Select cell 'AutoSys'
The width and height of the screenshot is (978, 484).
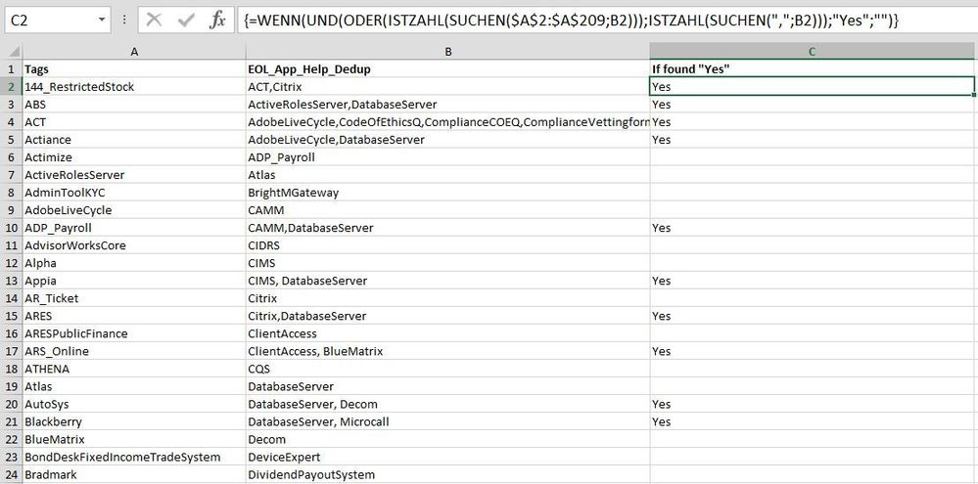(134, 404)
